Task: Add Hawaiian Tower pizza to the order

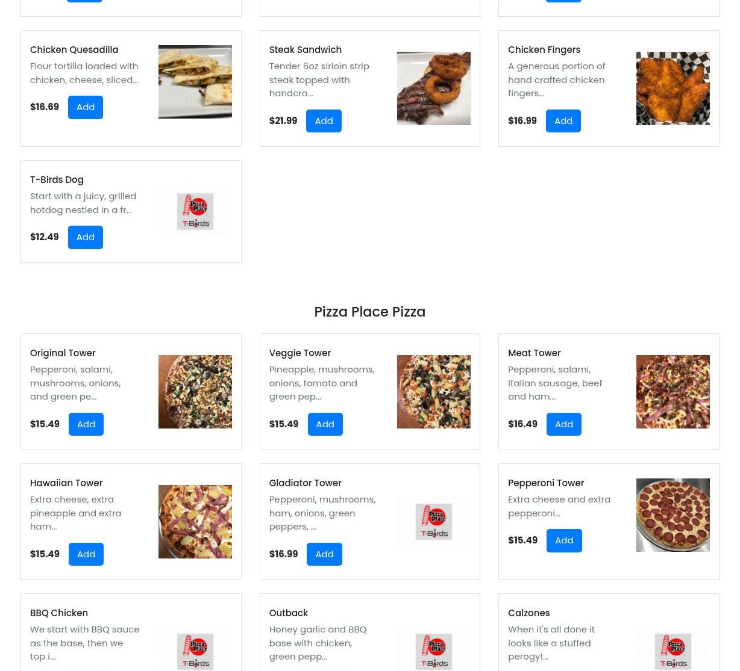Action: (x=86, y=554)
